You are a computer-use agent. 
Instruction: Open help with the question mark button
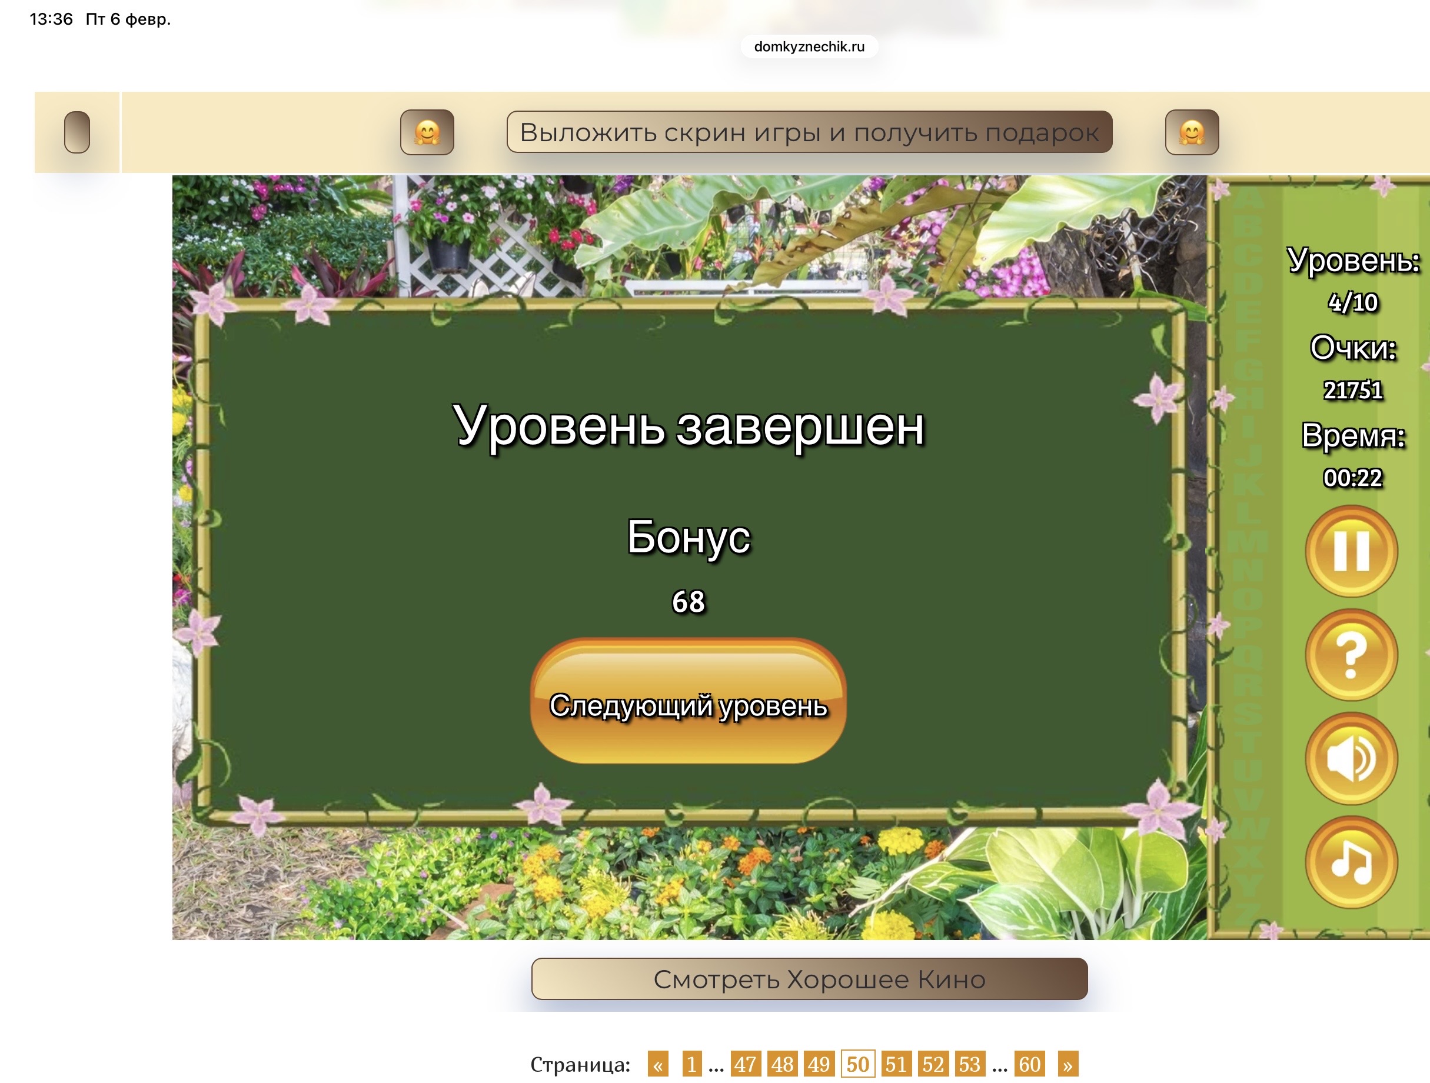click(1351, 655)
